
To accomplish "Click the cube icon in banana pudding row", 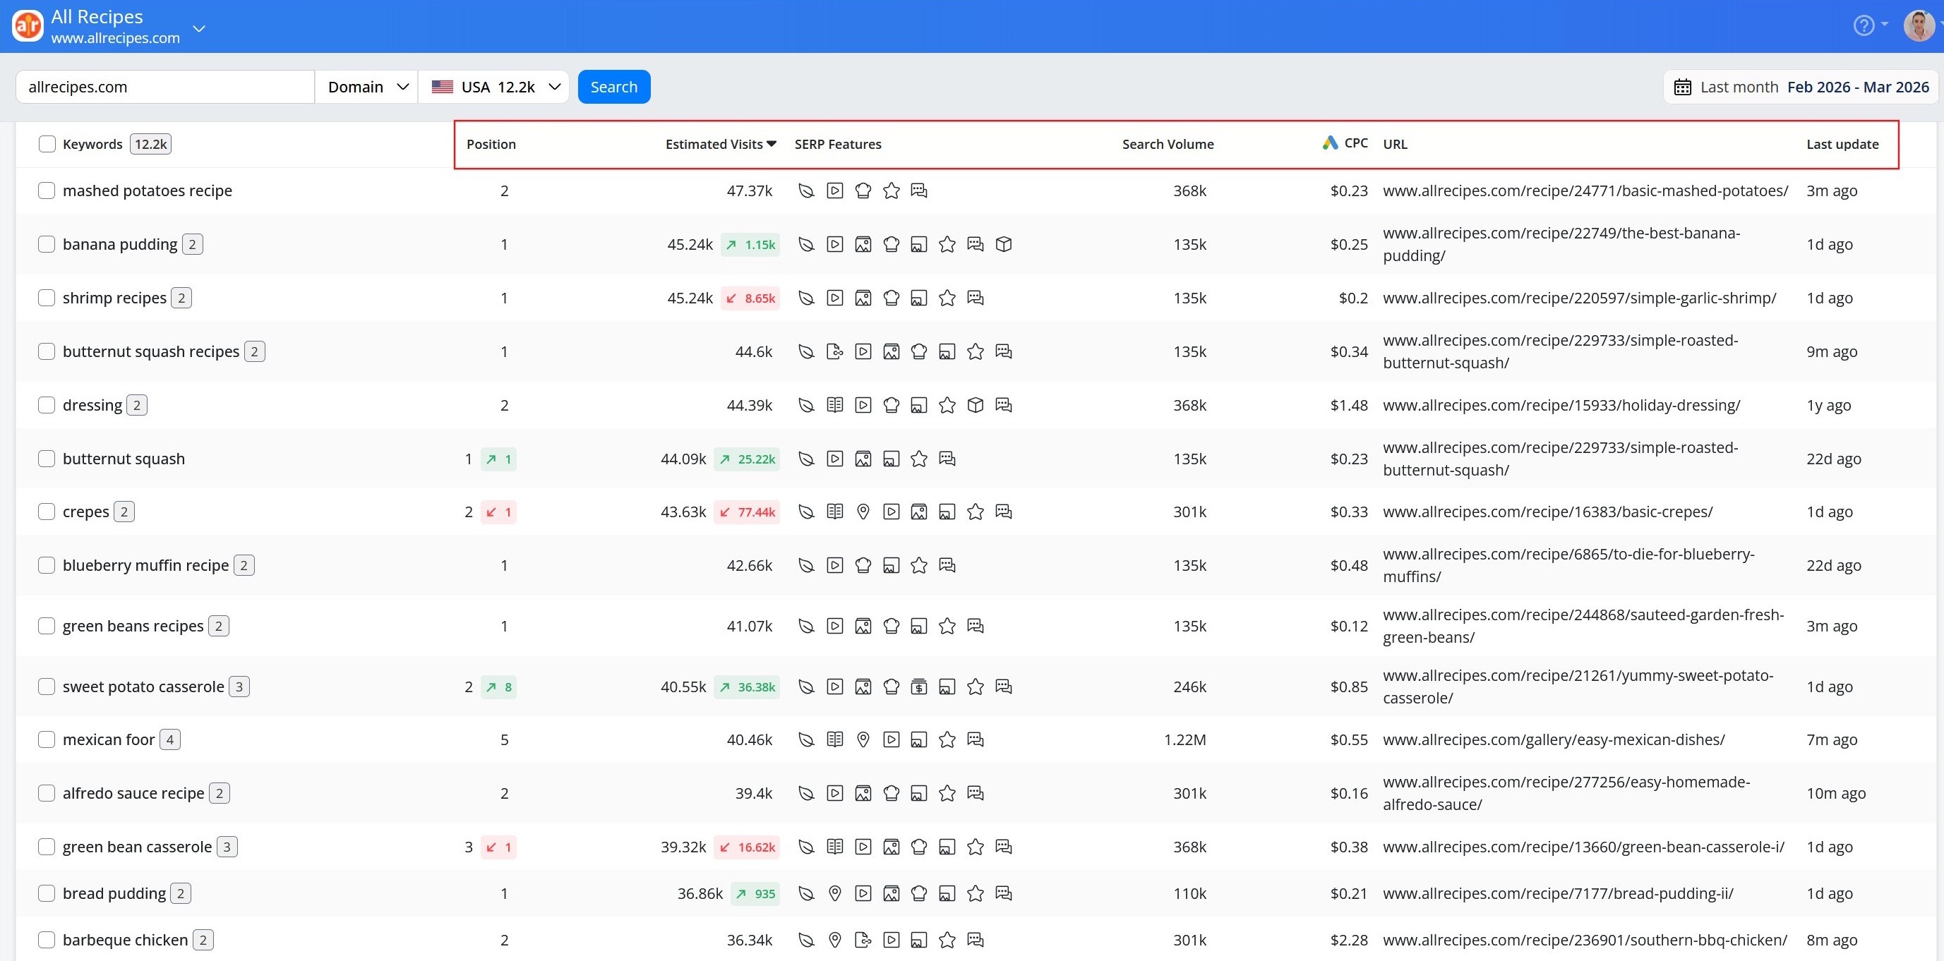I will coord(1003,244).
